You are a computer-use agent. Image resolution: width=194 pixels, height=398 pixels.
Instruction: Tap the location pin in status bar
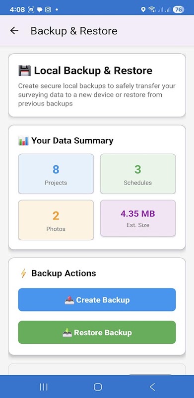tap(143, 9)
